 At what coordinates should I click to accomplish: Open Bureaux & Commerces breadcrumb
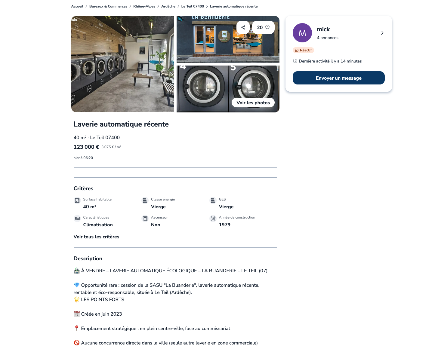pos(108,6)
